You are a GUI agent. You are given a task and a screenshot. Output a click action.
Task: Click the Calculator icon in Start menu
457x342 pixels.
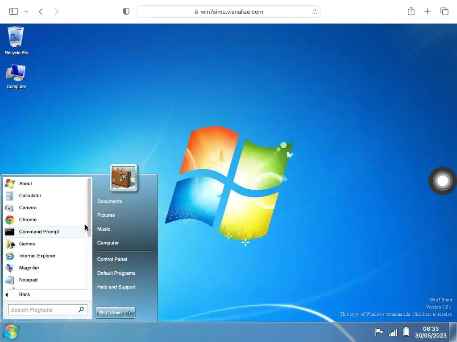click(10, 196)
